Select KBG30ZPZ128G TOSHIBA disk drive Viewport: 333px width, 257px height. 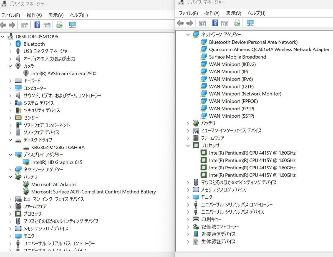tap(58, 147)
